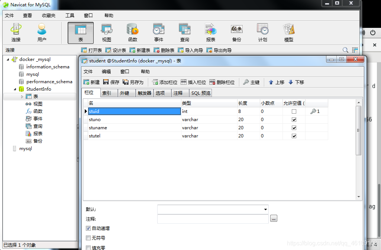Switch to the 选项 options tab
Viewport: 381px width, 250px height.
click(x=162, y=93)
